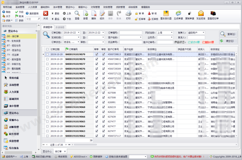
Task: Click the 新增 (add new) toolbar icon
Action: click(86, 14)
